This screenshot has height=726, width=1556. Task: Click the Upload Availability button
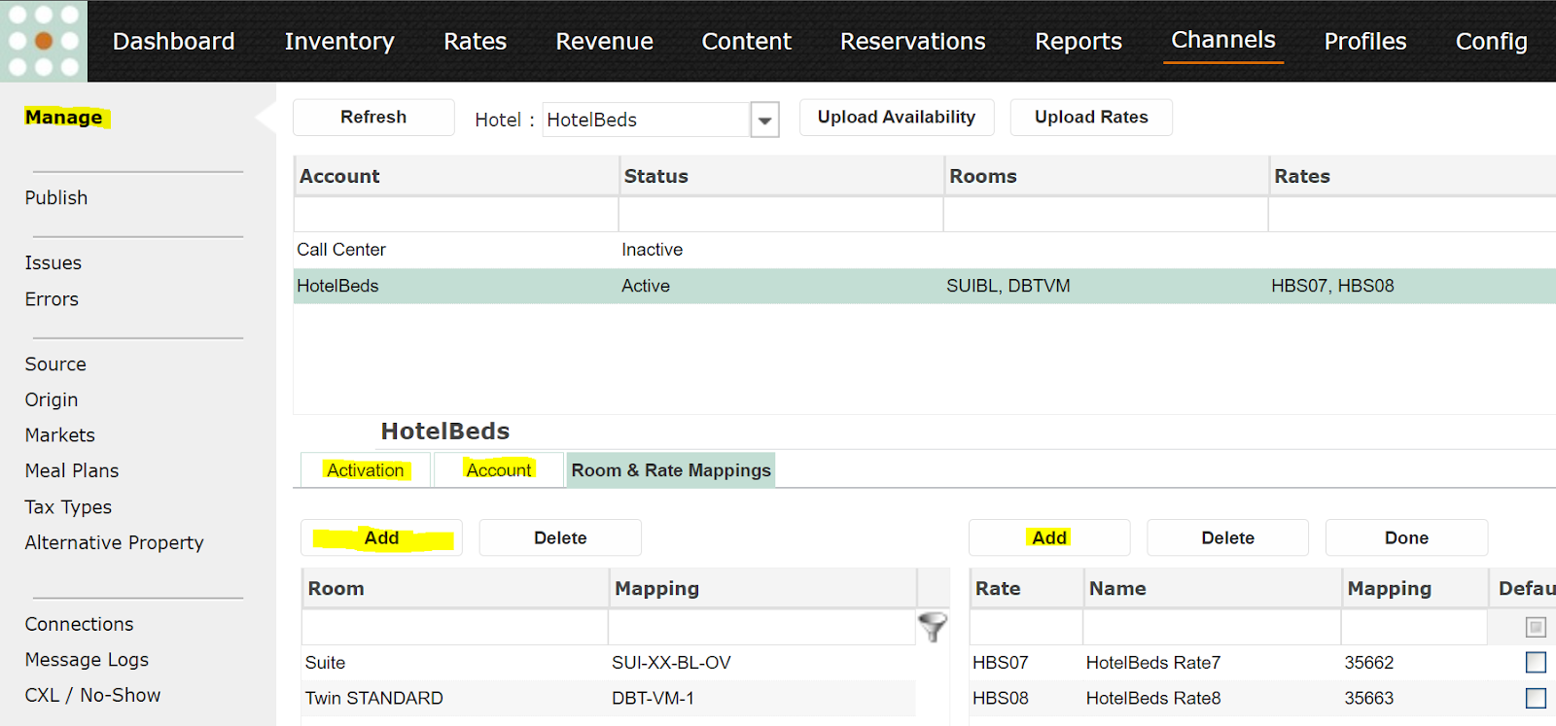pos(897,117)
